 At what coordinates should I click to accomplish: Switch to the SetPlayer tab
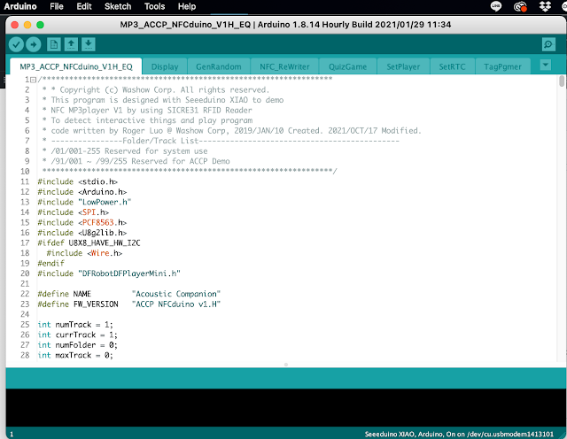403,66
